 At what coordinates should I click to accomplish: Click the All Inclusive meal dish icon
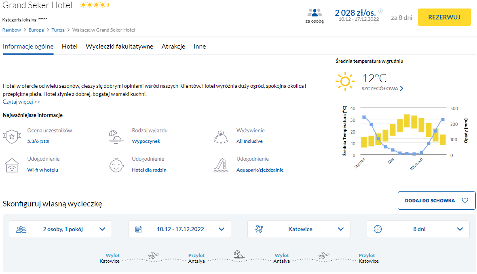pos(221,137)
